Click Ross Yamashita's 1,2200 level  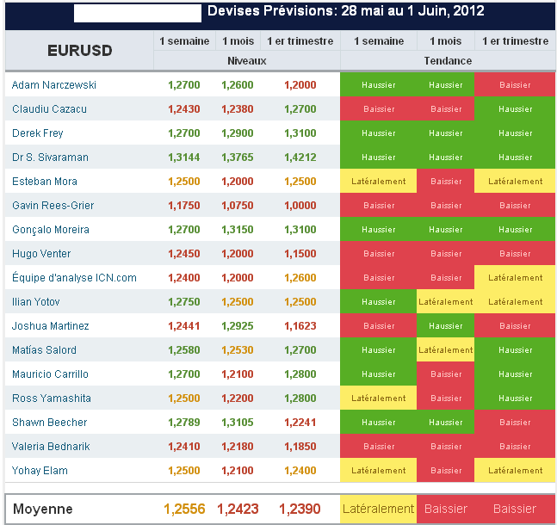click(238, 398)
